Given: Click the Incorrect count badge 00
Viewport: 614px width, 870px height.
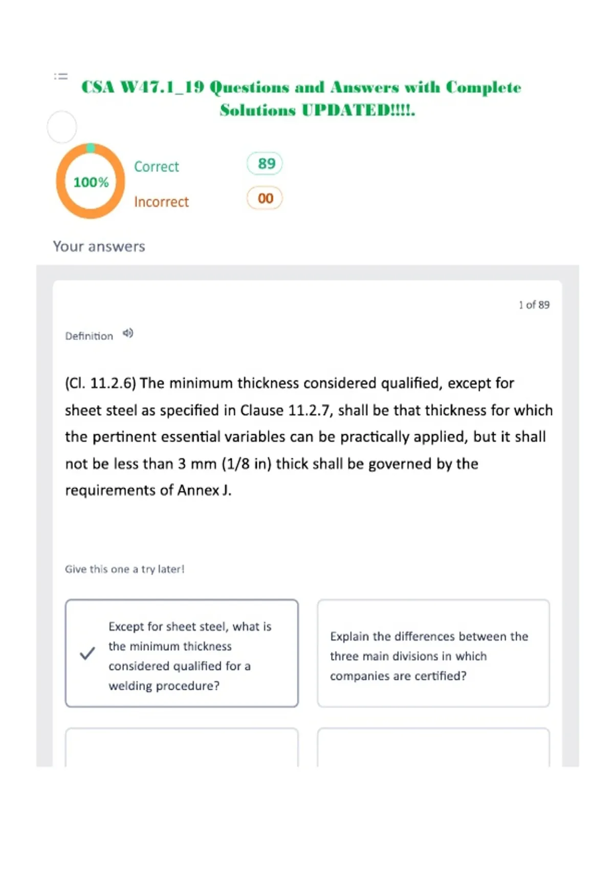Looking at the screenshot, I should [x=265, y=199].
